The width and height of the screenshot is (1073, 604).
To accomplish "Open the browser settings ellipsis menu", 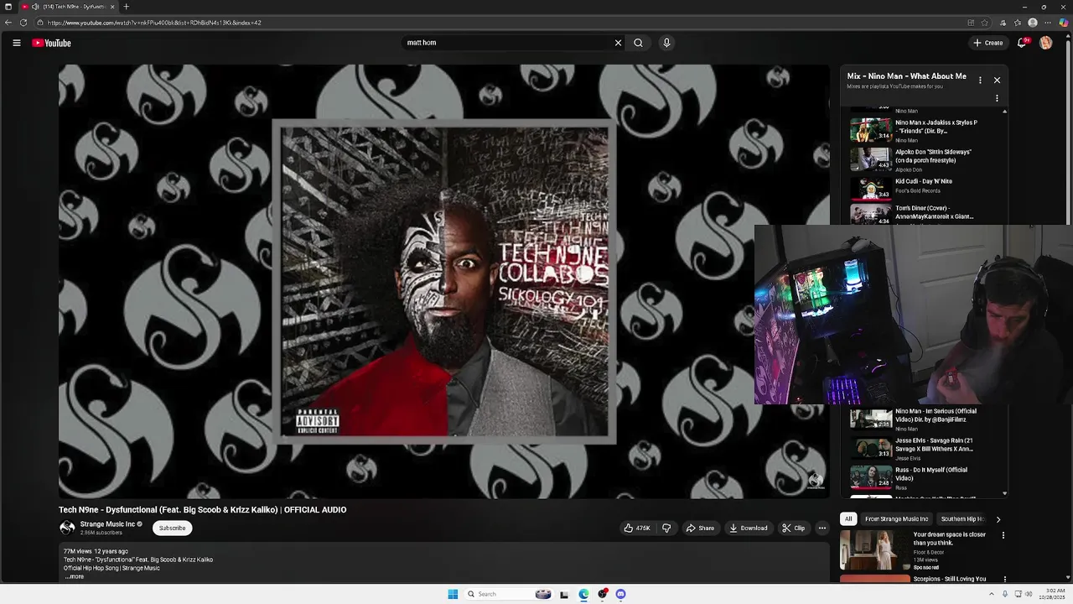I will (x=1048, y=23).
